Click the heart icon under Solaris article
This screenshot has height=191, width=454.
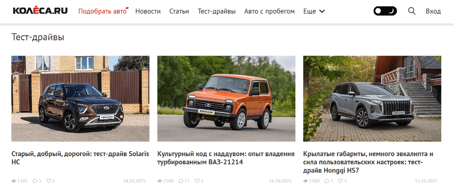click(x=49, y=181)
